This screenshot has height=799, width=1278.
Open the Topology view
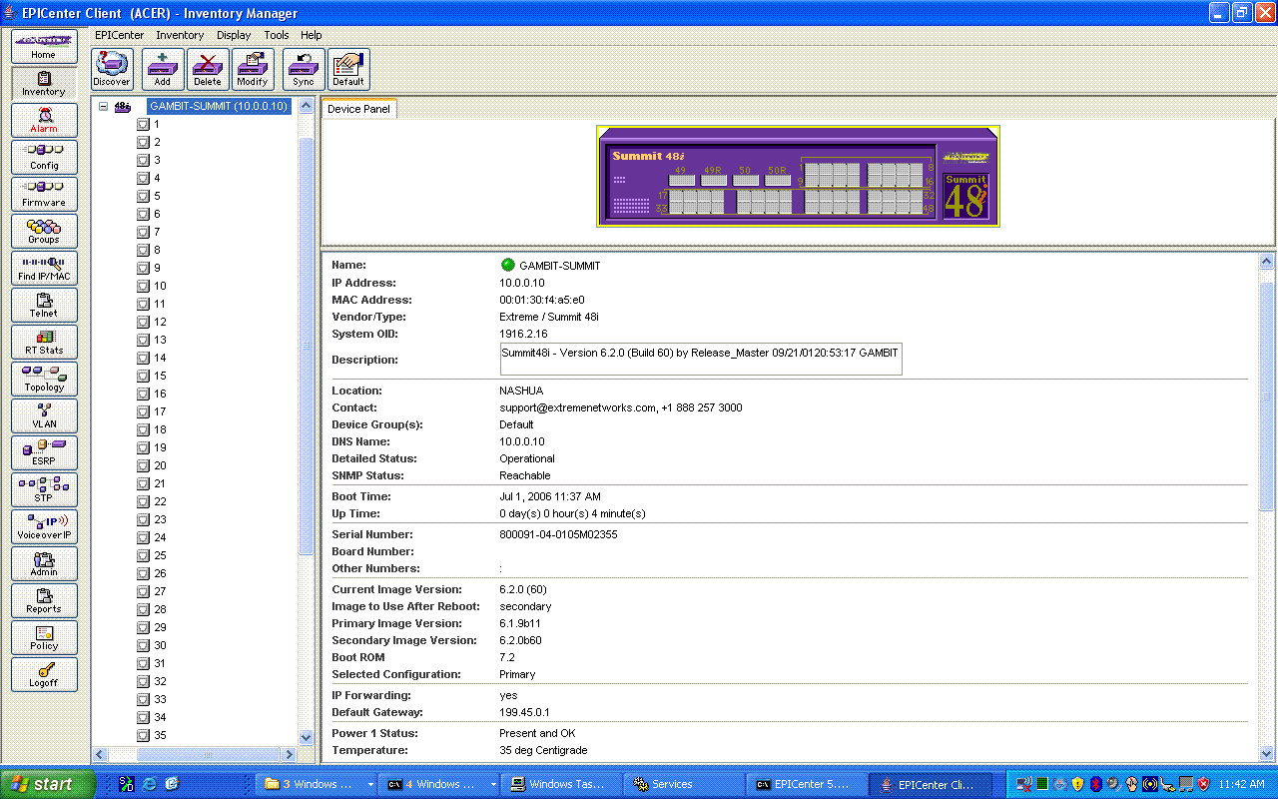[x=44, y=379]
